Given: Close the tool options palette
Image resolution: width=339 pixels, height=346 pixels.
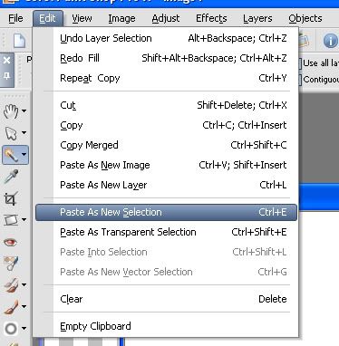Looking at the screenshot, I should click(x=6, y=60).
